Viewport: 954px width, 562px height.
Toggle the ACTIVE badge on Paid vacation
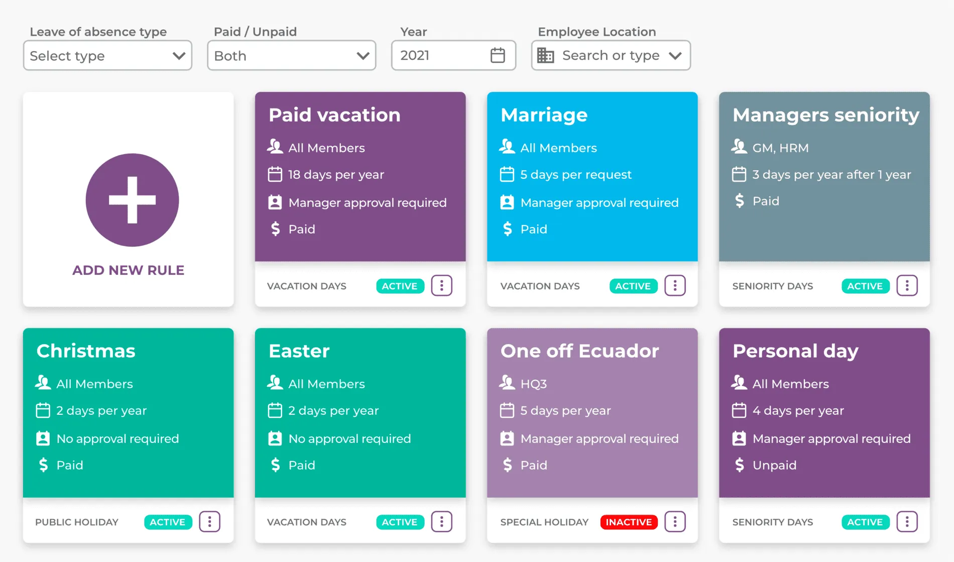[x=400, y=286]
